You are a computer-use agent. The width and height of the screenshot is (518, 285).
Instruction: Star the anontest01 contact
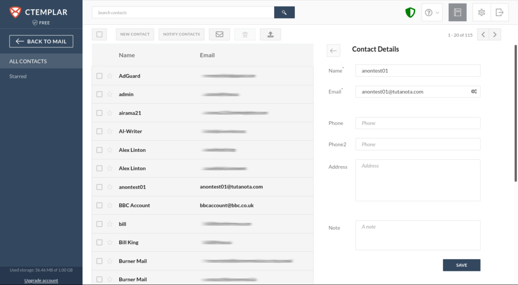click(x=110, y=187)
